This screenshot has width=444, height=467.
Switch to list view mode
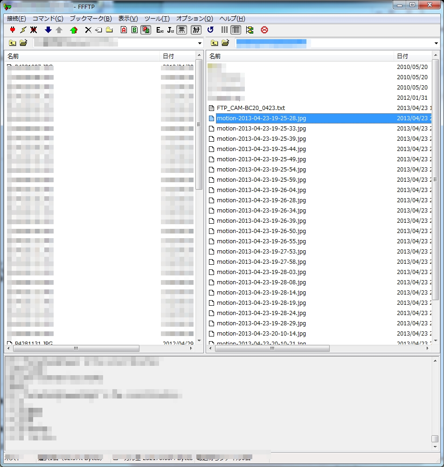(x=224, y=30)
